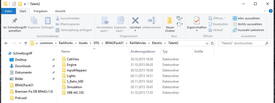This screenshot has height=103, width=275.
Task: Open Customize Quick Access Toolbar arrow
Action: click(25, 4)
